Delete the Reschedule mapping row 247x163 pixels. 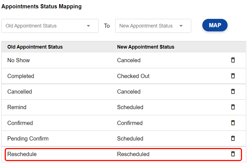pos(233,154)
